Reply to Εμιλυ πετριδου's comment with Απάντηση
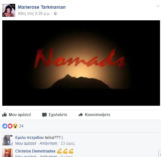Image resolution: width=161 pixels, height=157 pixels. pos(48,143)
